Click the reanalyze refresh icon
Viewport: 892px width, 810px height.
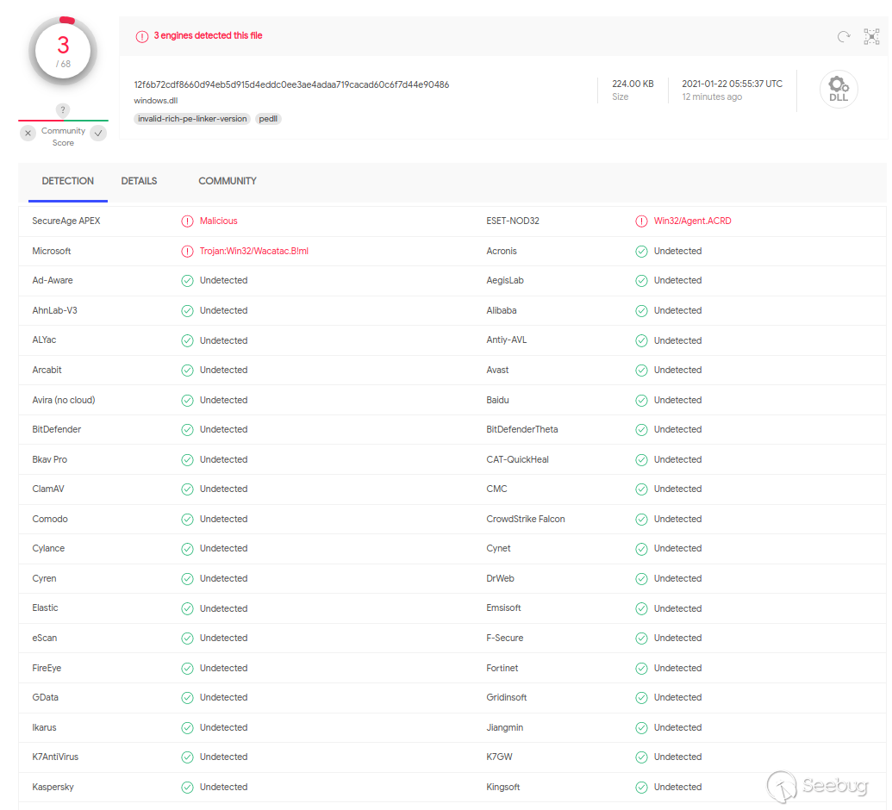[x=844, y=37]
